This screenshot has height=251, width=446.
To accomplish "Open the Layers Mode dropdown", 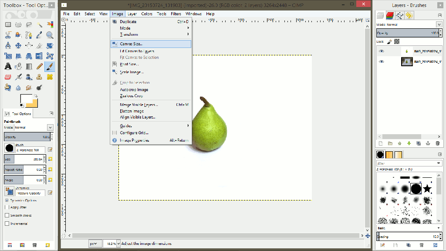I will point(439,24).
